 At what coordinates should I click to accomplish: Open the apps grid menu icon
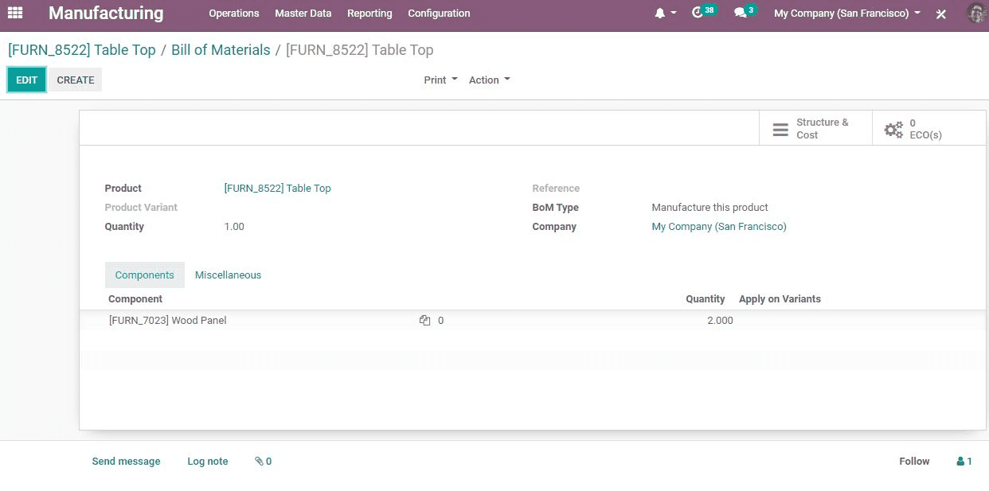tap(15, 13)
